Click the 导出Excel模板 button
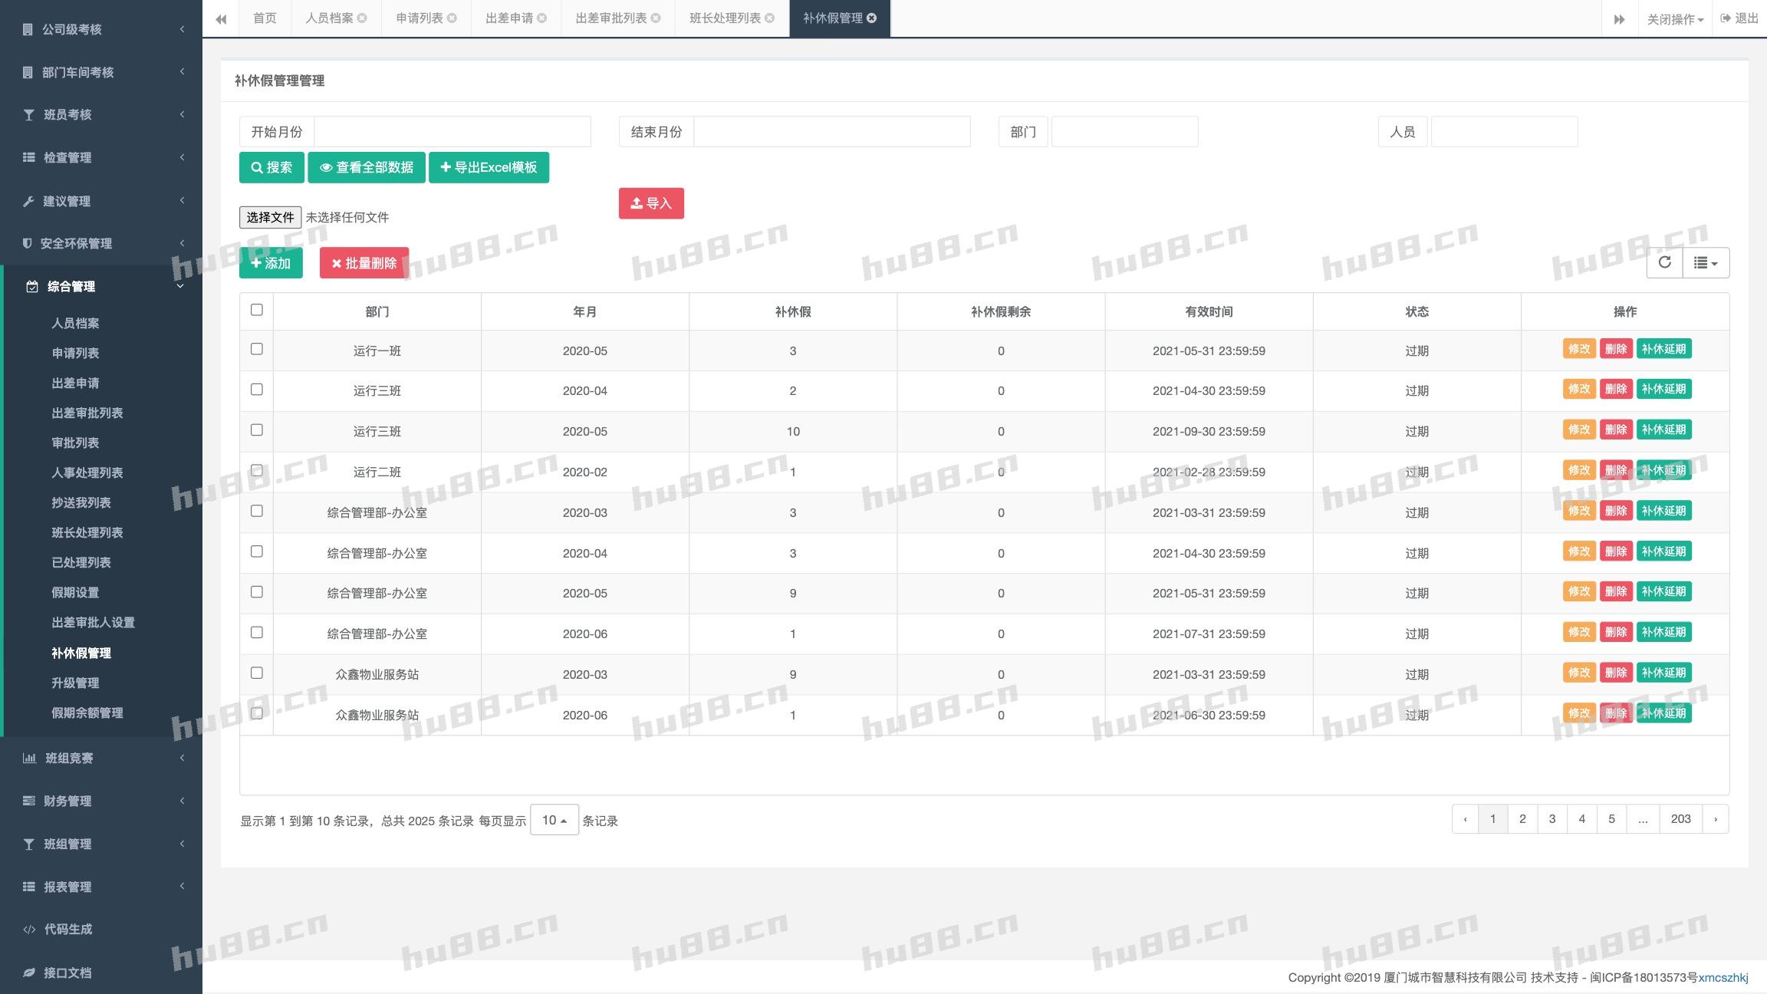The image size is (1767, 994). (489, 167)
